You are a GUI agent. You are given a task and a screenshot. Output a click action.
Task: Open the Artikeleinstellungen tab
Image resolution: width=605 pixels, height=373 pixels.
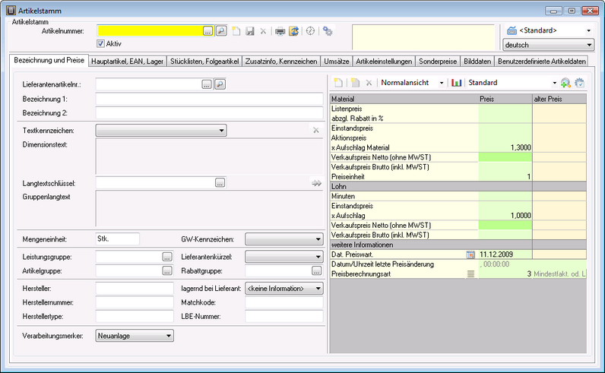pos(384,61)
